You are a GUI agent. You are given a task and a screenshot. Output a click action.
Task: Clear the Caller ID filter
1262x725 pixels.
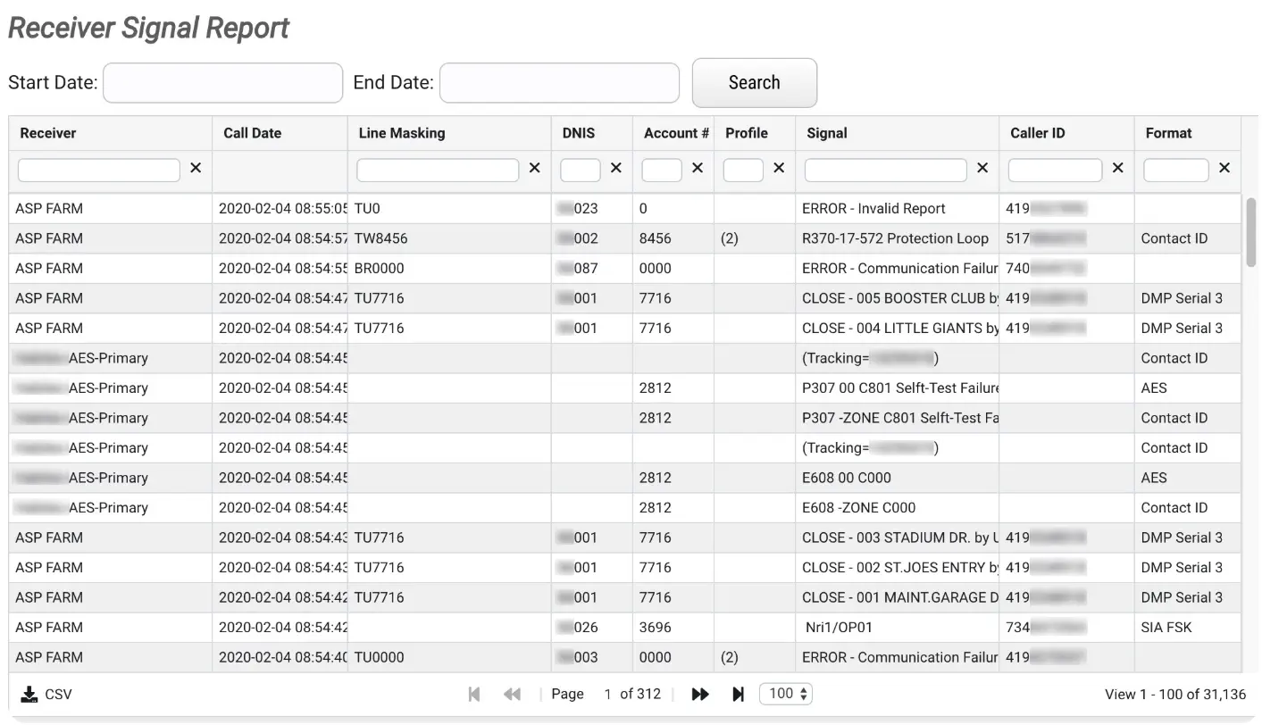[1117, 168]
